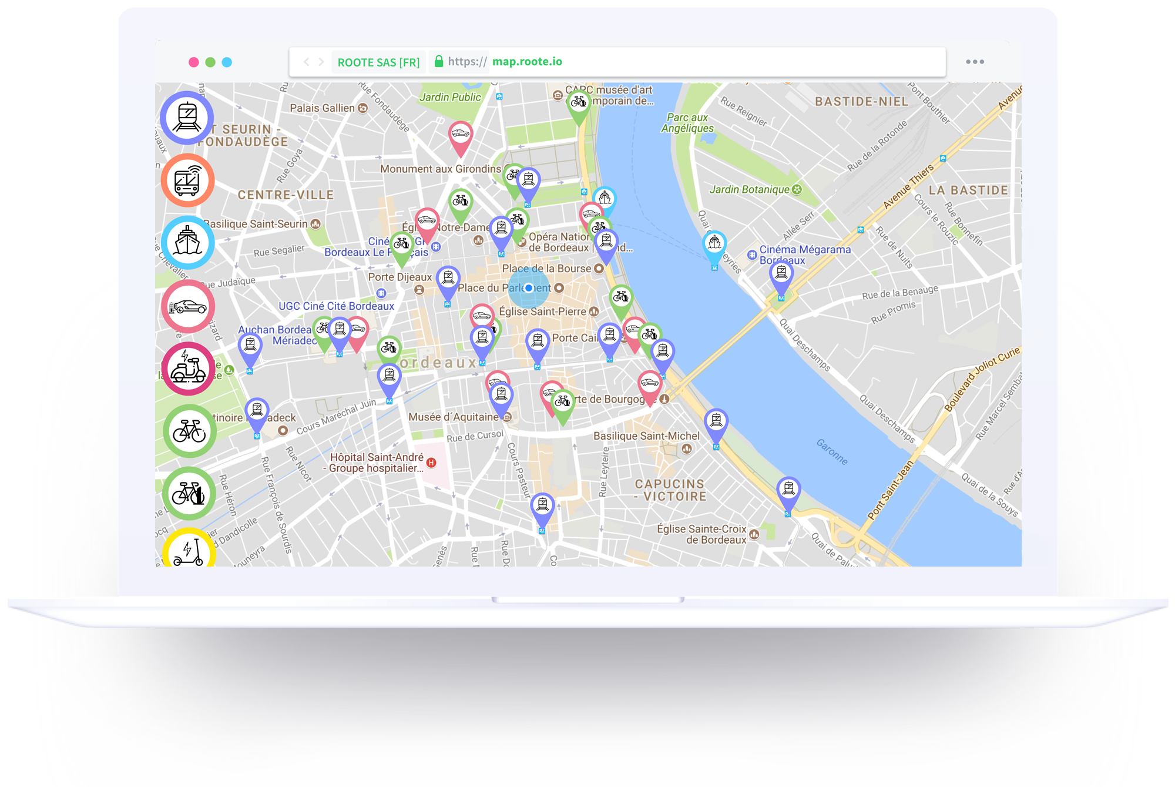
Task: Click the 'Parc aux Angéliques' map label
Action: (x=687, y=123)
